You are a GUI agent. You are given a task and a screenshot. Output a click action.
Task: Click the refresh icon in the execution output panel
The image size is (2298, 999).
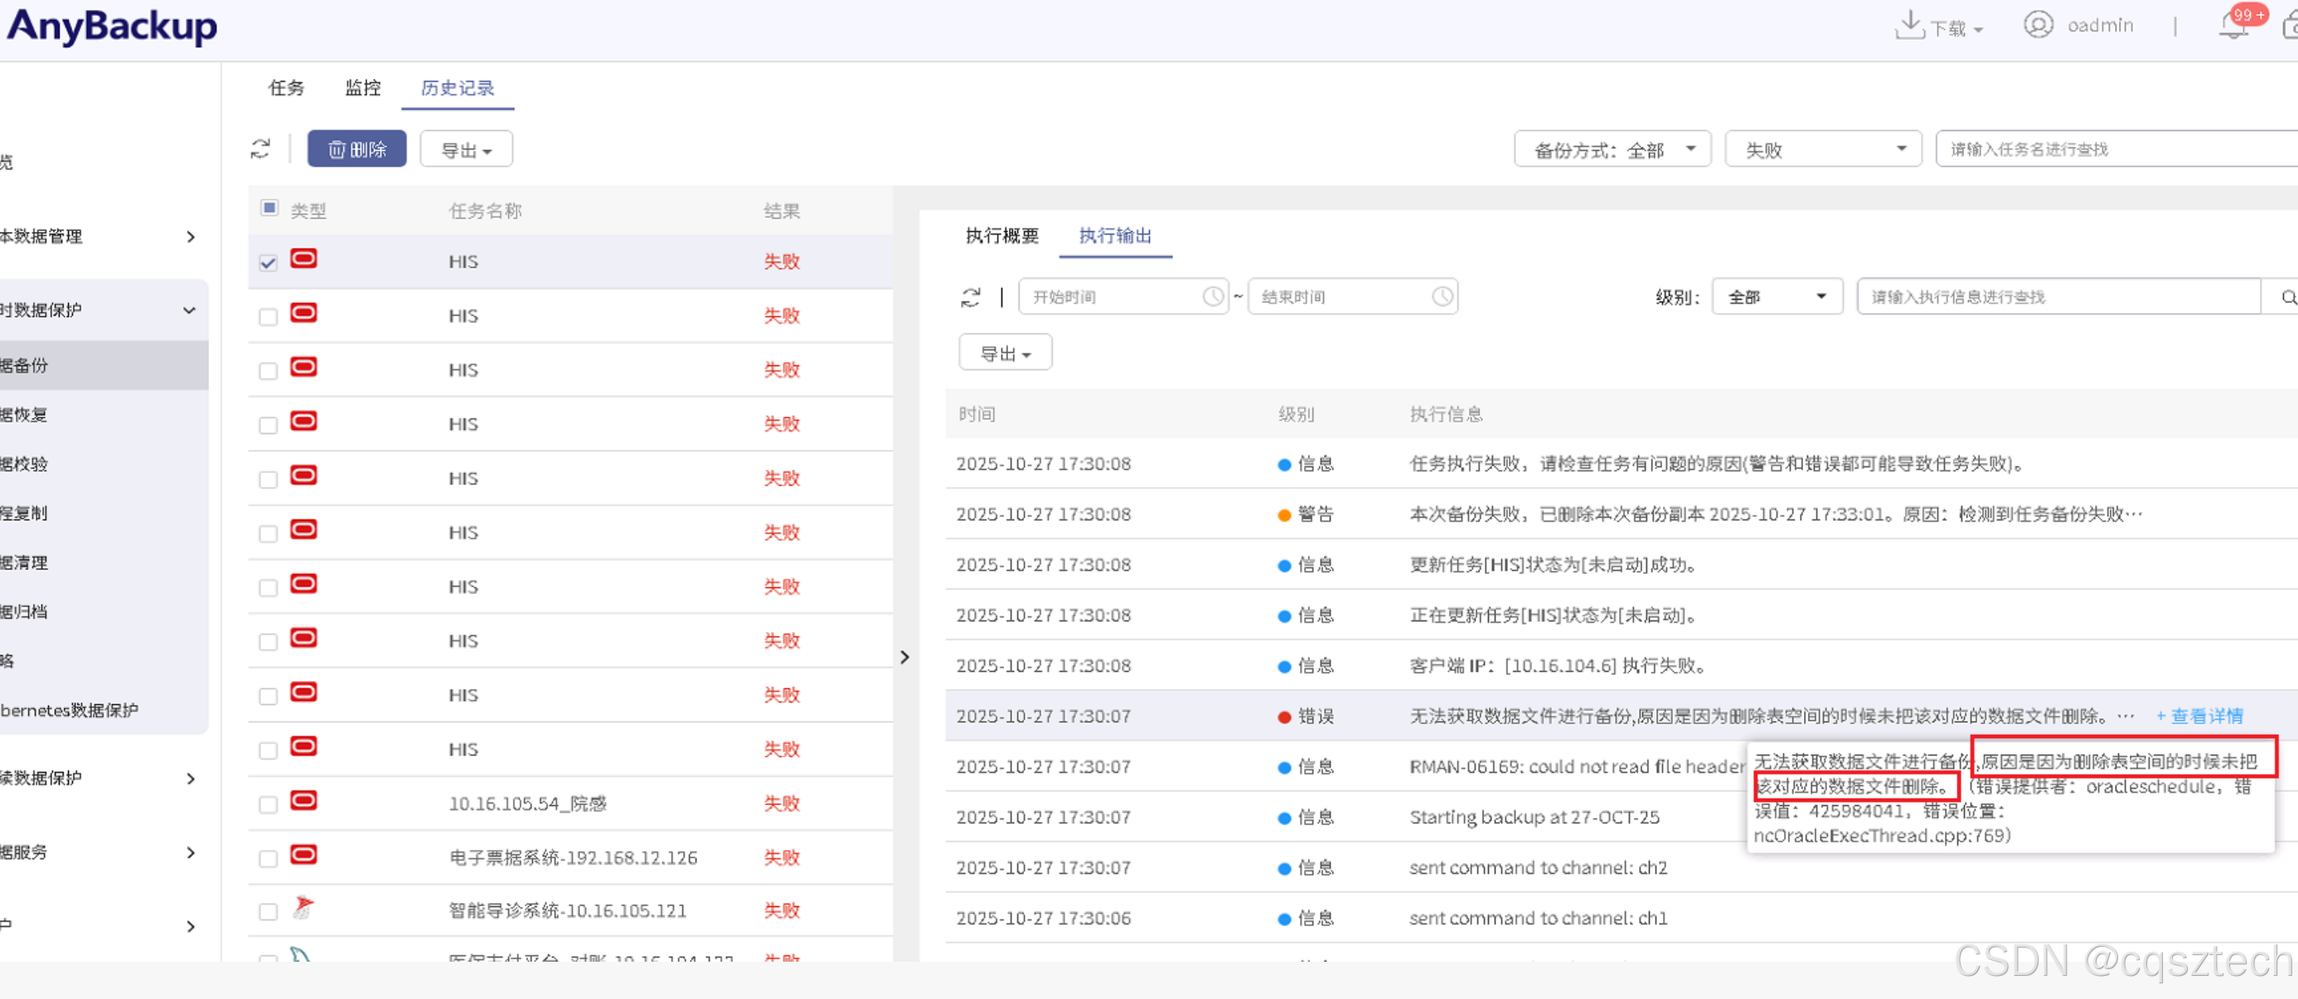click(971, 297)
